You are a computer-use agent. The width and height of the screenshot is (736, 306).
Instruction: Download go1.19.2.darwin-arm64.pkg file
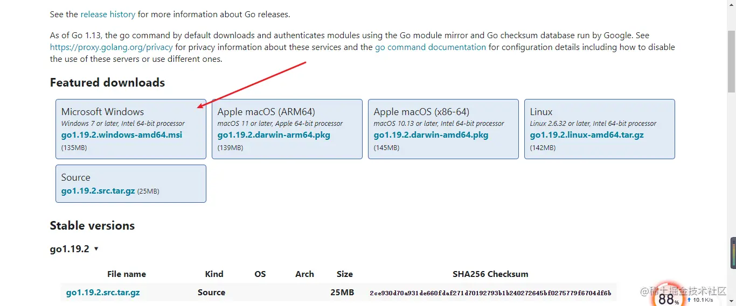pyautogui.click(x=274, y=135)
